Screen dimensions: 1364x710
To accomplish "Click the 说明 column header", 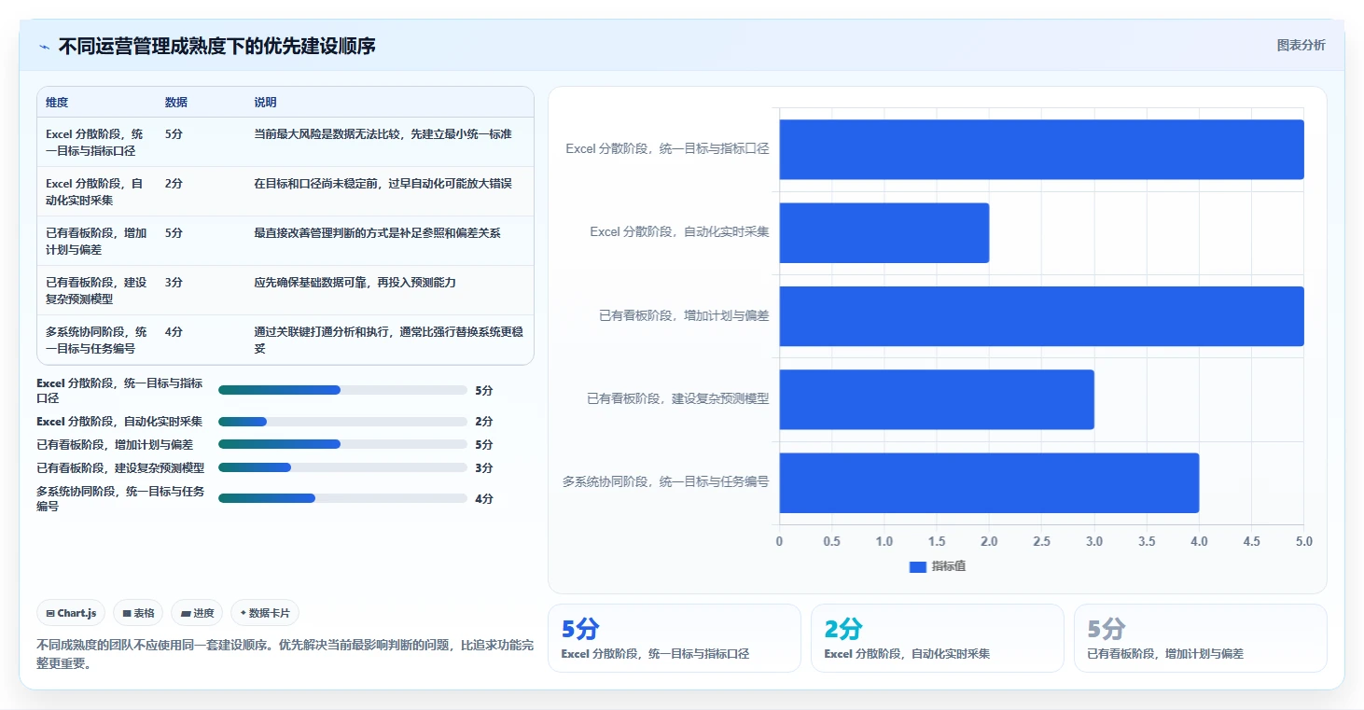I will [266, 103].
